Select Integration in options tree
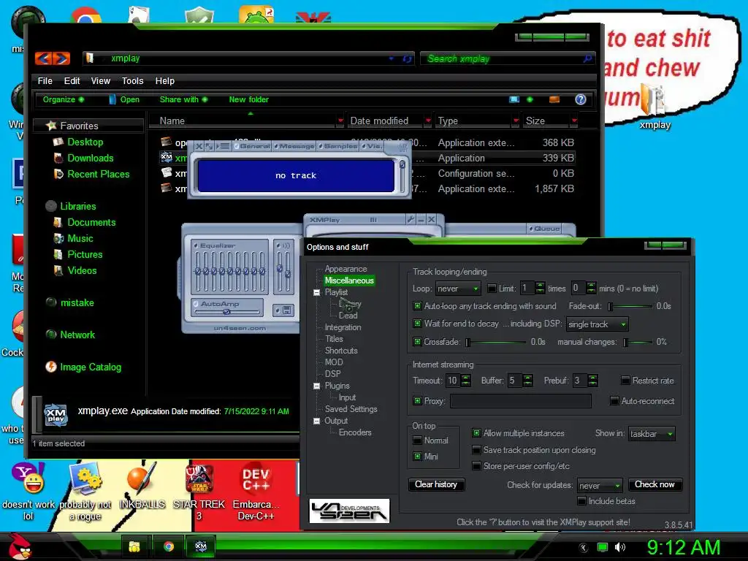The width and height of the screenshot is (748, 561). (x=343, y=327)
